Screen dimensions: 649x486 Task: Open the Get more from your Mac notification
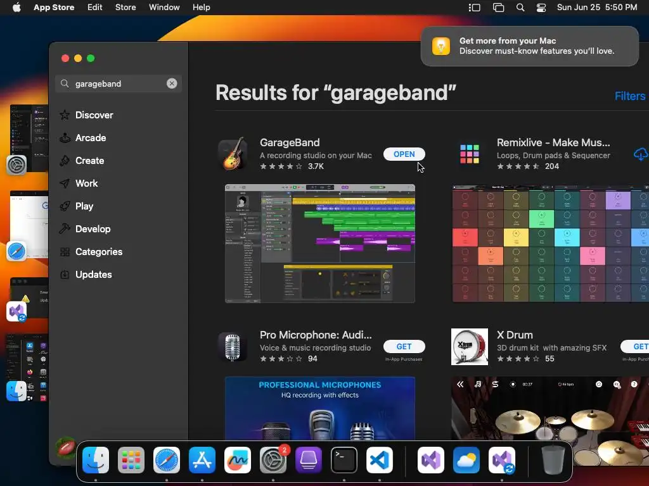tap(529, 46)
